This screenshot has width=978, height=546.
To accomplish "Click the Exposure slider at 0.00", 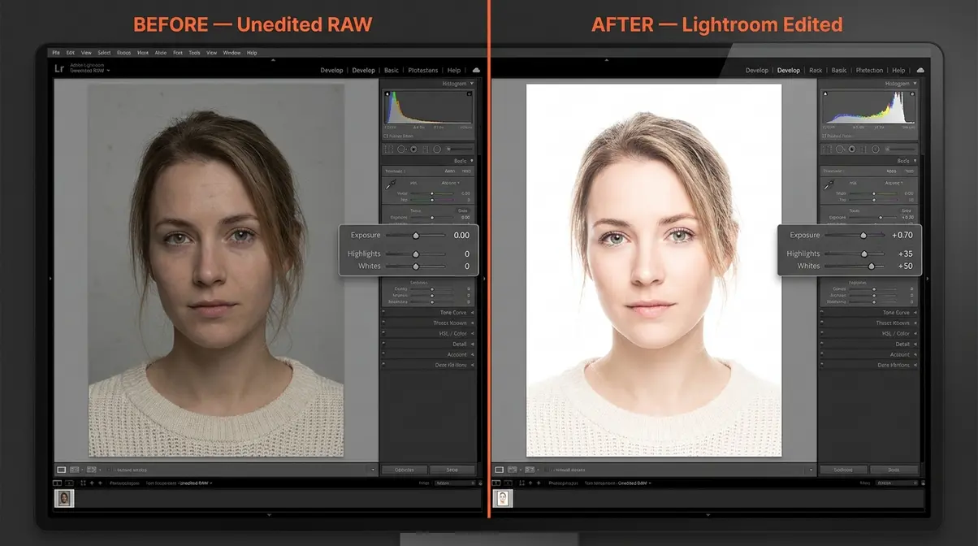I will click(415, 235).
